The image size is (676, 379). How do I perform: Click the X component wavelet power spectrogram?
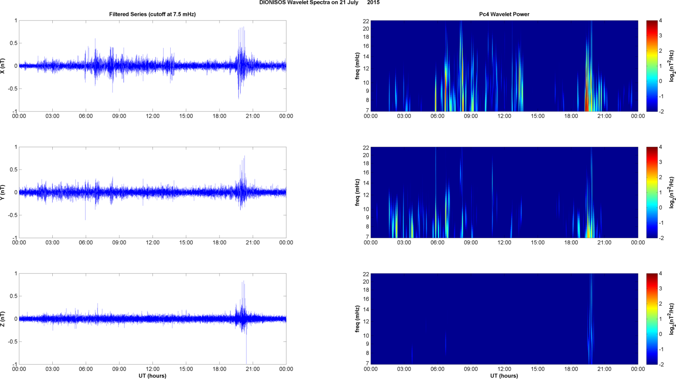[504, 66]
